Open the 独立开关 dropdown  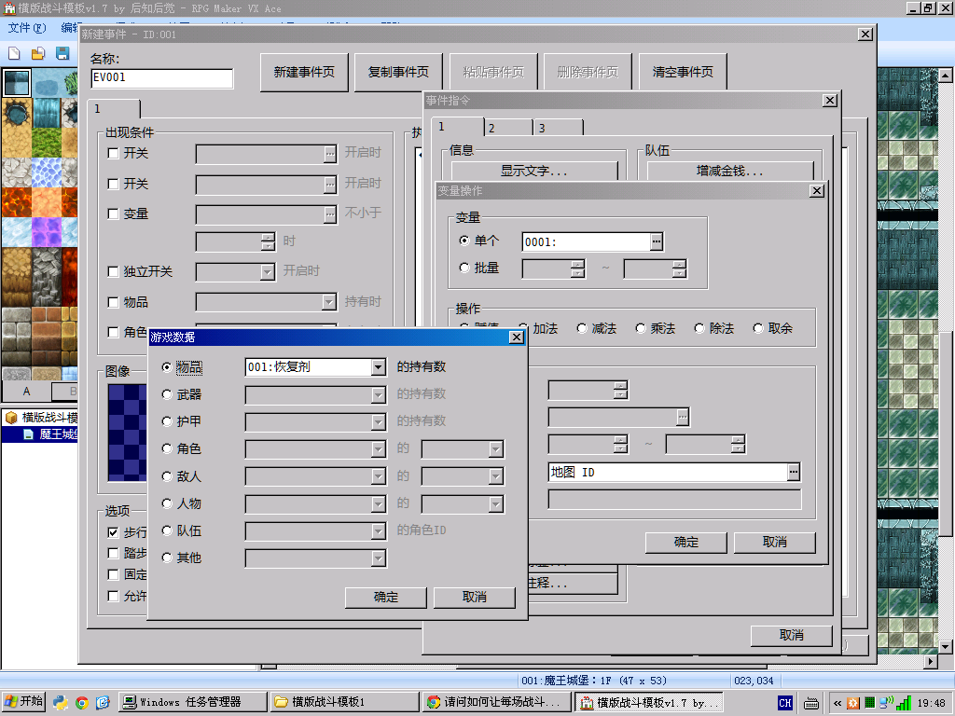268,271
